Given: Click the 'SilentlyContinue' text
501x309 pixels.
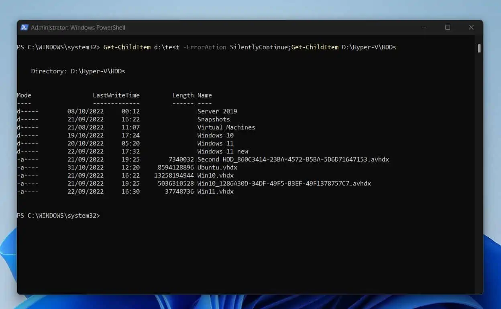Looking at the screenshot, I should [259, 47].
